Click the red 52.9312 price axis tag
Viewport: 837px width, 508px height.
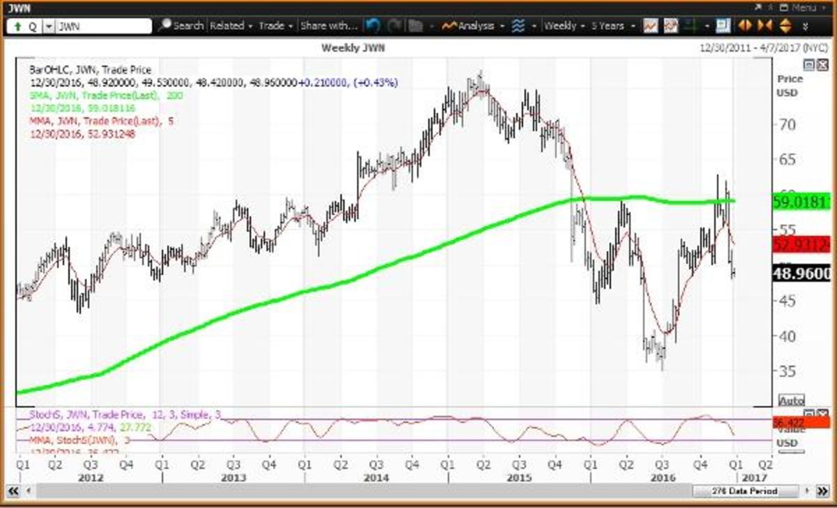click(x=802, y=245)
